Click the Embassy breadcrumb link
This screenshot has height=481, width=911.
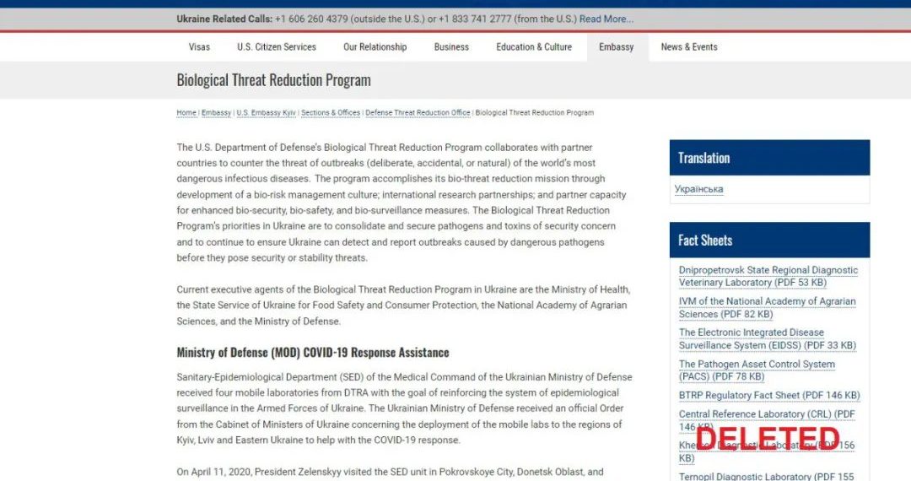(x=216, y=113)
